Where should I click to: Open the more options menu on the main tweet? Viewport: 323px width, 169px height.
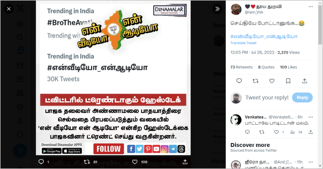310,7
